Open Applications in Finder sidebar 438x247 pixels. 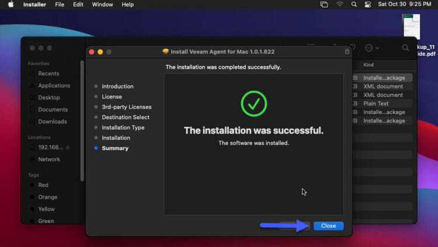pyautogui.click(x=54, y=86)
